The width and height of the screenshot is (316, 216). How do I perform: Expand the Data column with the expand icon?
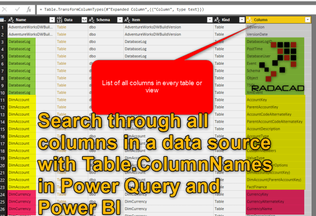(84, 20)
